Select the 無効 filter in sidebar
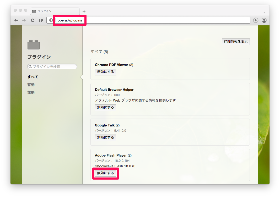 (x=31, y=93)
